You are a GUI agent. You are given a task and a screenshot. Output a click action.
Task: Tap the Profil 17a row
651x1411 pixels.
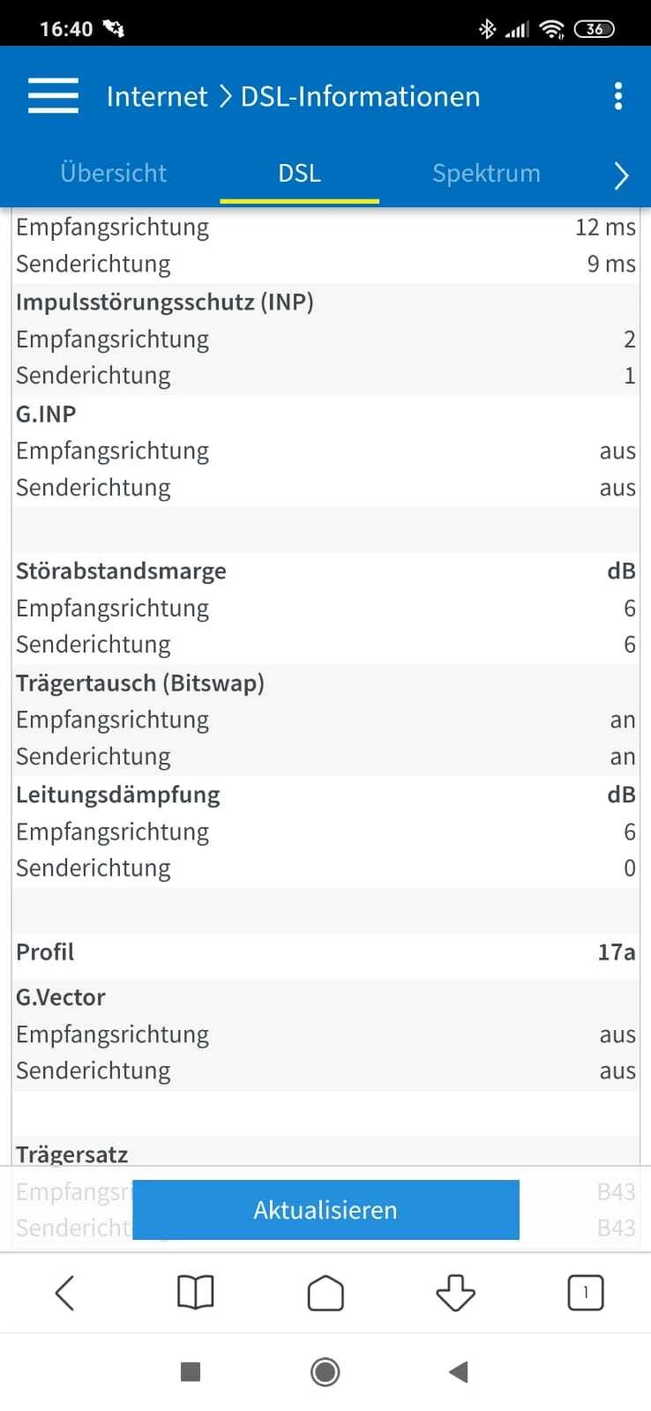[325, 952]
